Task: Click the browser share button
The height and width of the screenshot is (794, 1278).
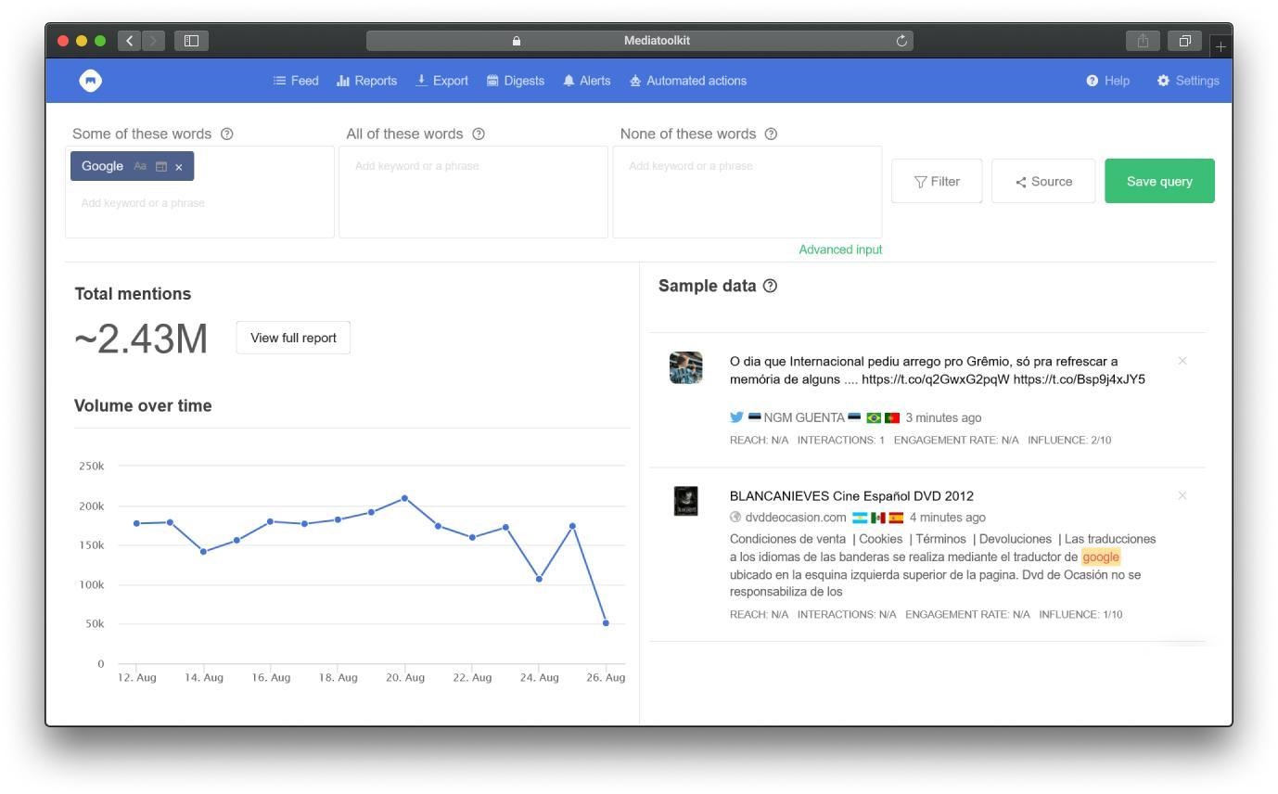Action: pyautogui.click(x=1143, y=41)
